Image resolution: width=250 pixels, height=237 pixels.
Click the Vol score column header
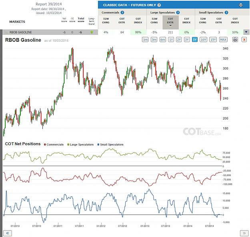[64, 20]
